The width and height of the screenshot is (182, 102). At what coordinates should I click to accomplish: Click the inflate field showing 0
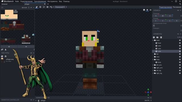pos(177,21)
